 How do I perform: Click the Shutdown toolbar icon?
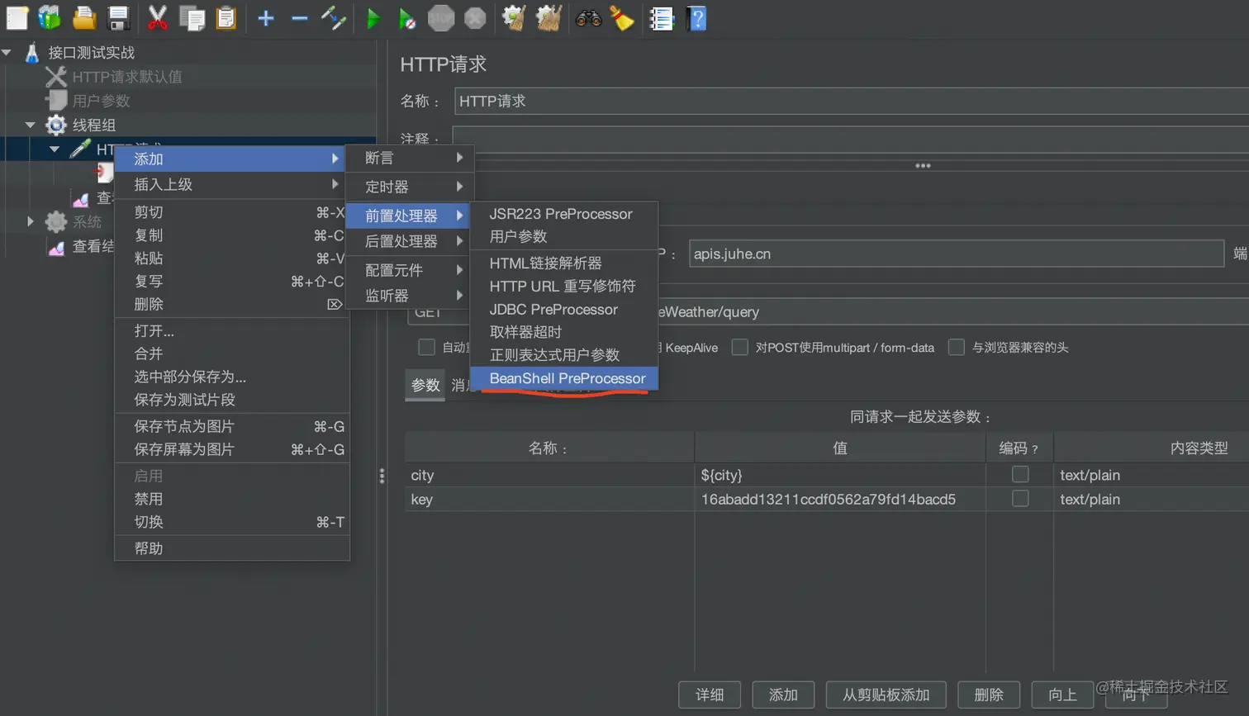pos(475,17)
